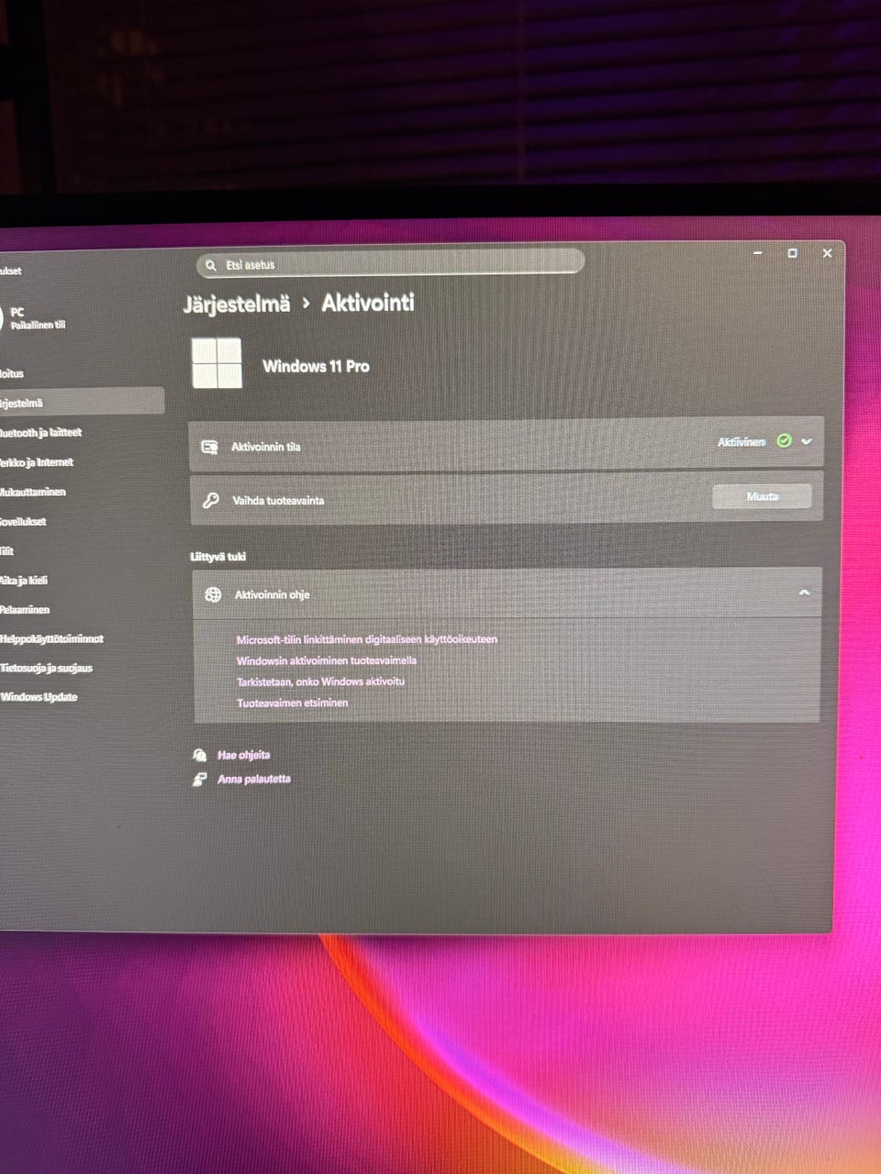Click the Anna palautetta feedback icon
Viewport: 881px width, 1174px height.
[x=199, y=780]
